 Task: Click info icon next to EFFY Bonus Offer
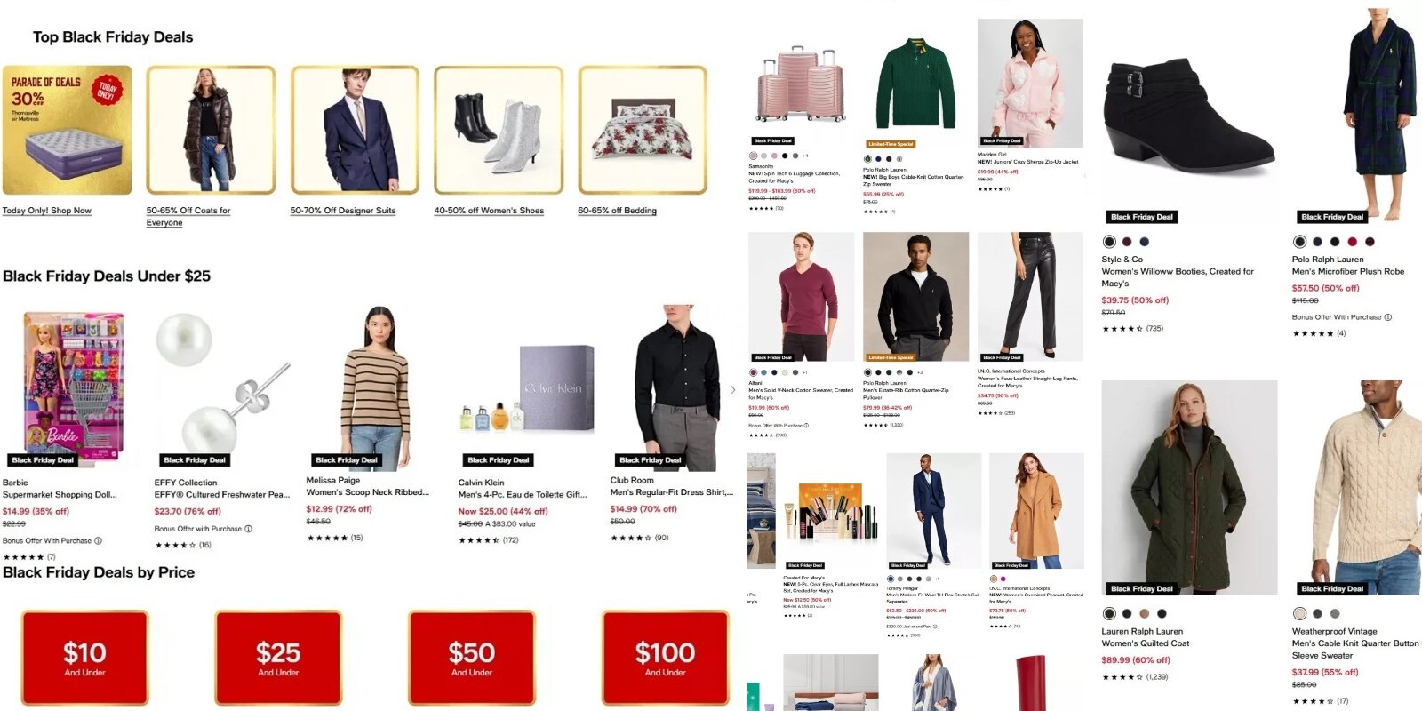pos(248,529)
